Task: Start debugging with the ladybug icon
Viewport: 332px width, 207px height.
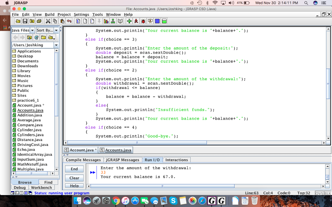Action: coord(143,21)
